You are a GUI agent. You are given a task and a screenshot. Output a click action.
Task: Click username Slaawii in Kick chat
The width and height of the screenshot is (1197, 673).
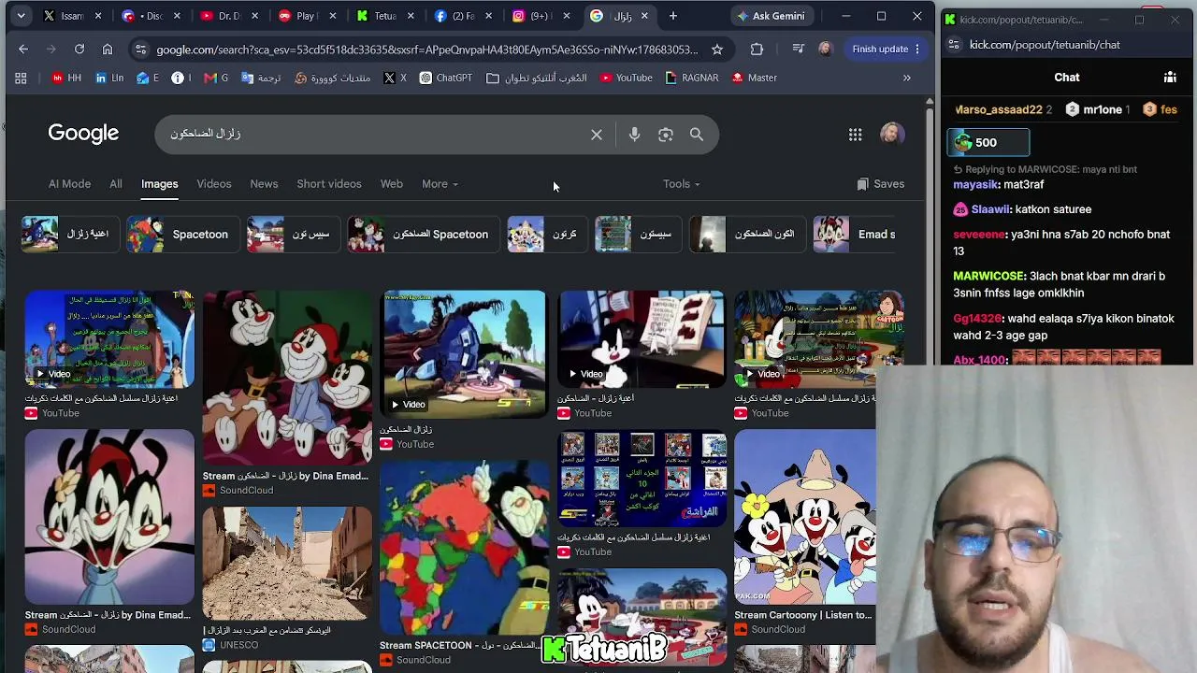991,209
